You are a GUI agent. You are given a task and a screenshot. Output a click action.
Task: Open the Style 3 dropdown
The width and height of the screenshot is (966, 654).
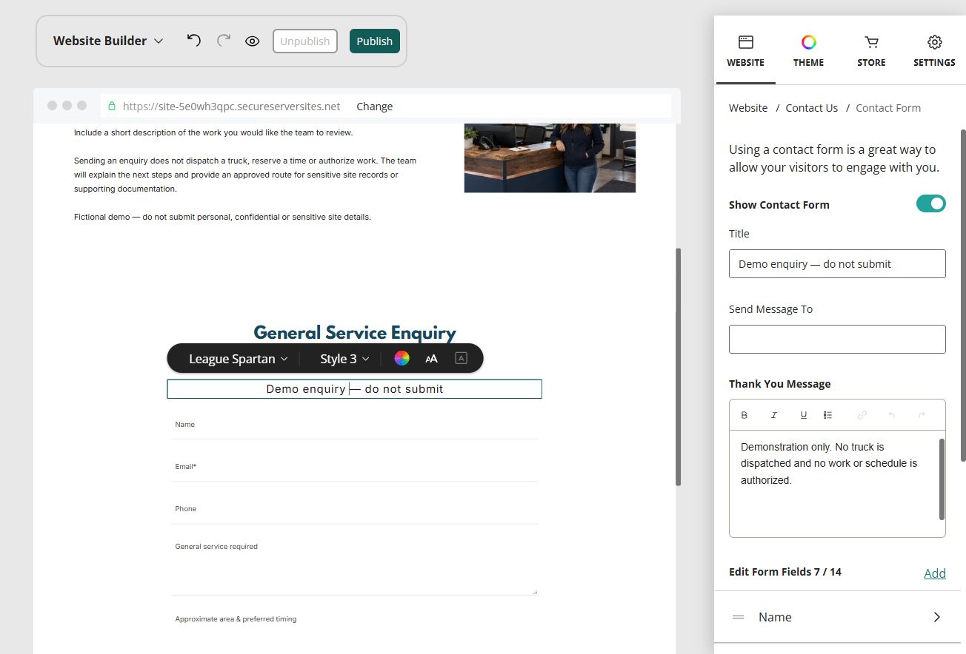[344, 359]
